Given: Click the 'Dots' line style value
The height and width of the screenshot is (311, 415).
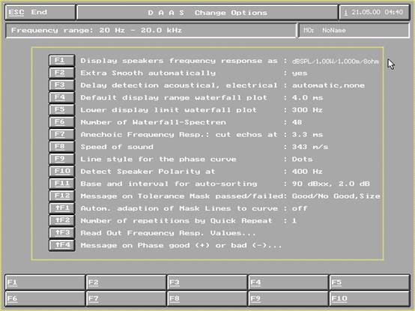Looking at the screenshot, I should (x=302, y=159).
